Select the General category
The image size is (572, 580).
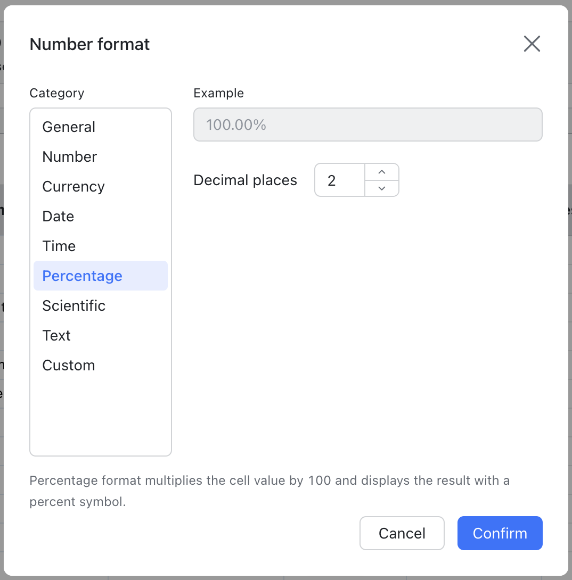coord(69,127)
